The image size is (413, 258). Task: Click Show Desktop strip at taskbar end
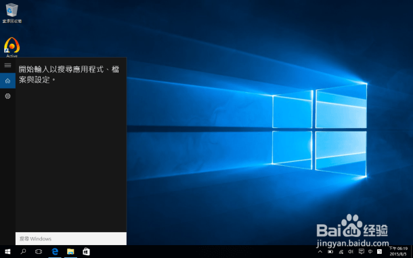pos(412,252)
